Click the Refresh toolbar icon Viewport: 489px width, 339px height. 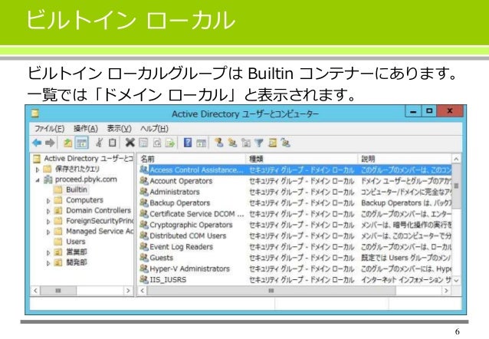pos(157,143)
